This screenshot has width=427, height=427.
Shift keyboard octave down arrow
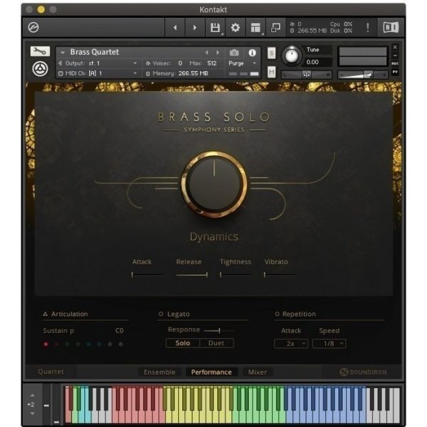click(33, 413)
